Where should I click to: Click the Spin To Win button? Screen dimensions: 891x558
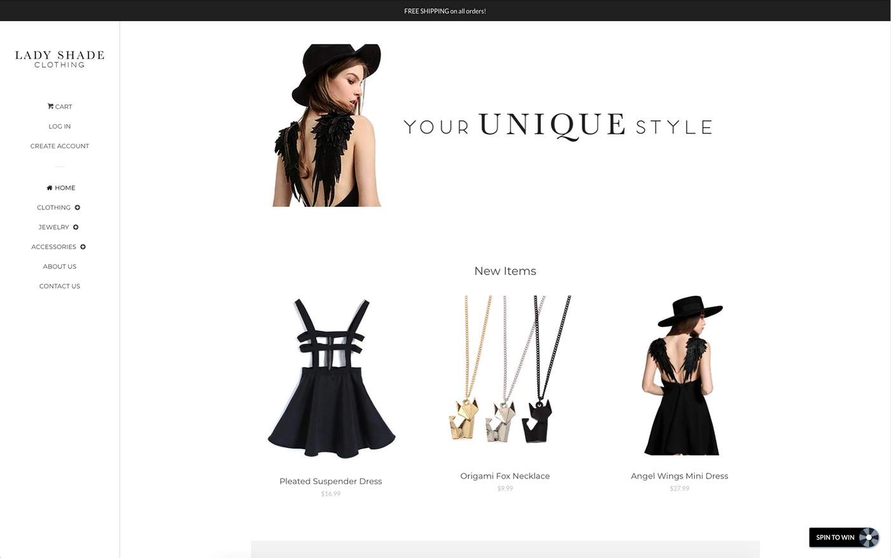point(844,538)
